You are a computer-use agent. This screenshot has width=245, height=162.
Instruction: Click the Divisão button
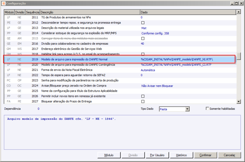[x=133, y=155]
